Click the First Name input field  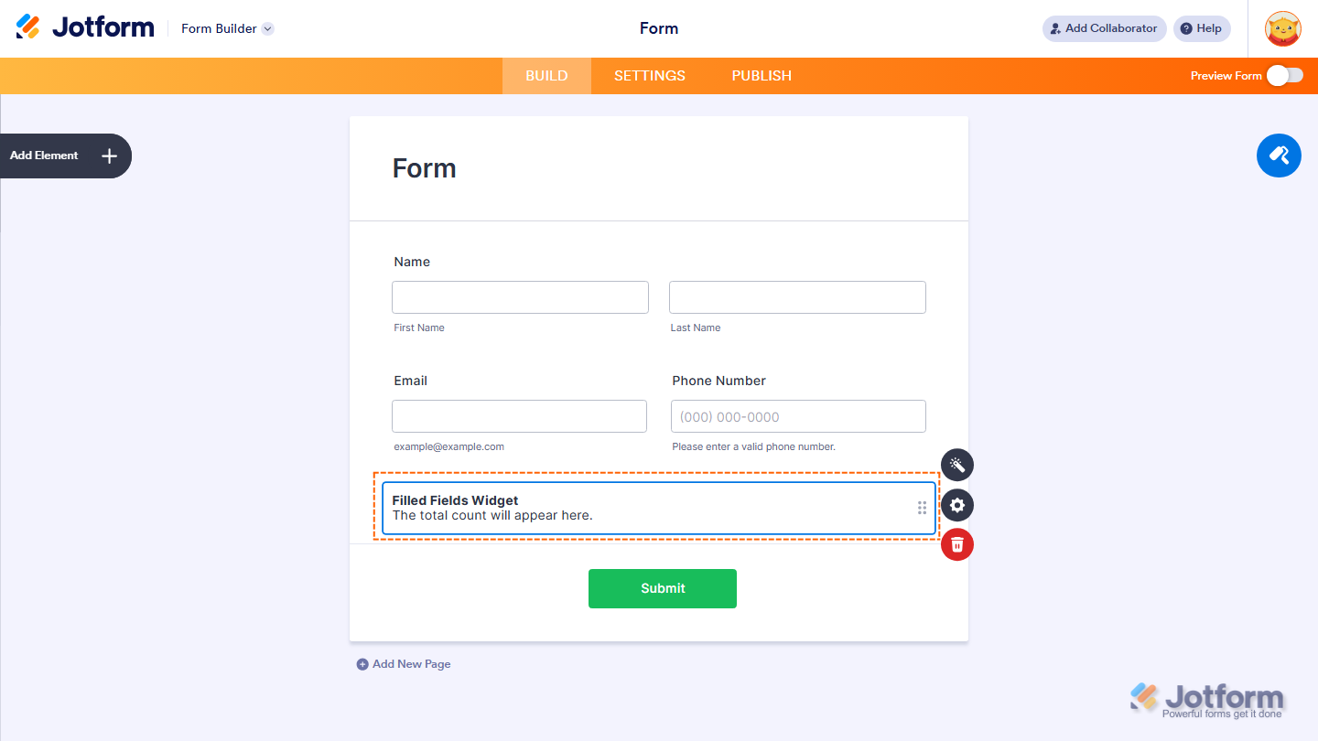[519, 296]
